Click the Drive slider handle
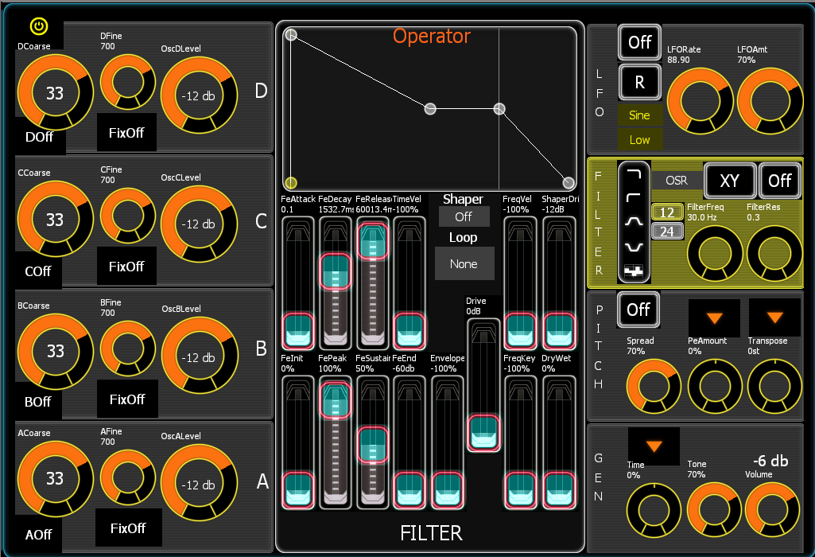This screenshot has height=557, width=815. click(x=484, y=433)
